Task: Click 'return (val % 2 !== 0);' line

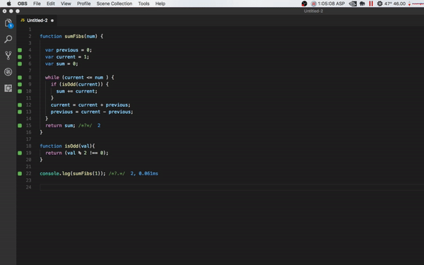Action: coord(77,153)
